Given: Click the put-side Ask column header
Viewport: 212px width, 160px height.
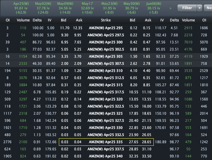Looking at the screenshot, I should 148,20.
